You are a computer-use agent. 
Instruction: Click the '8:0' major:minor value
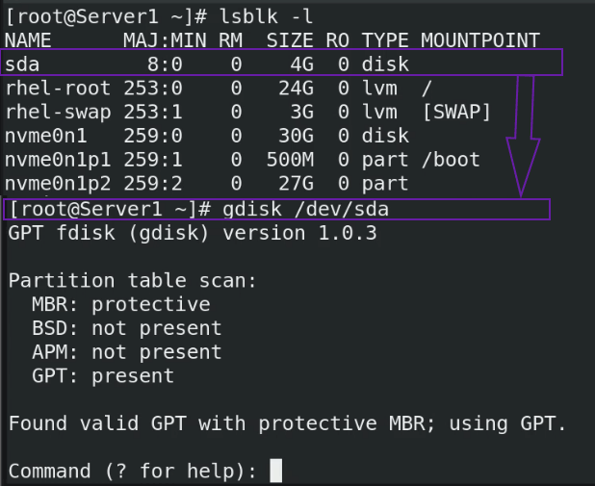(x=165, y=64)
